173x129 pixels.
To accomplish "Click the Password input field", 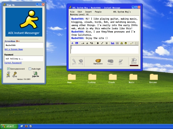I will [x=24, y=59].
